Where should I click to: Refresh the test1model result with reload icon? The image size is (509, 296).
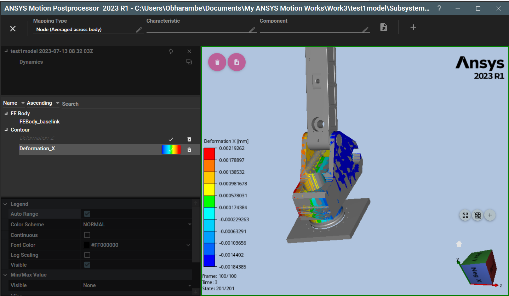[171, 51]
